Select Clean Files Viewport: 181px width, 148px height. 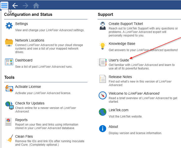(x=24, y=136)
